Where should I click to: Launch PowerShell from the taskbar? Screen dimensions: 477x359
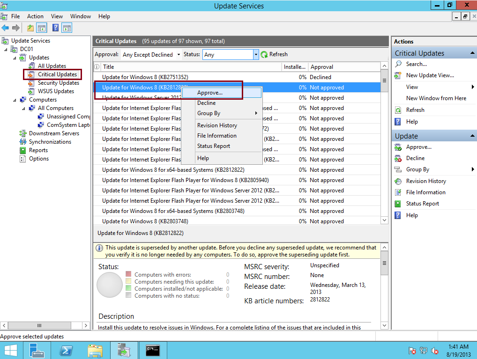(x=66, y=351)
